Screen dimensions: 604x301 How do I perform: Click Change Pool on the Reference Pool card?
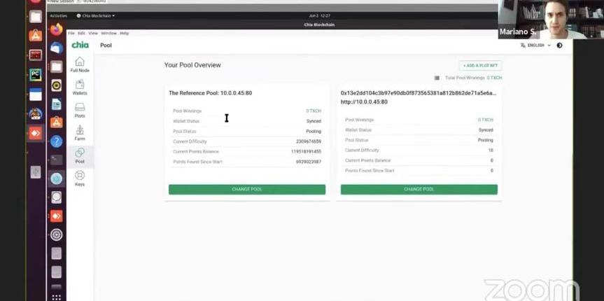[x=247, y=190]
